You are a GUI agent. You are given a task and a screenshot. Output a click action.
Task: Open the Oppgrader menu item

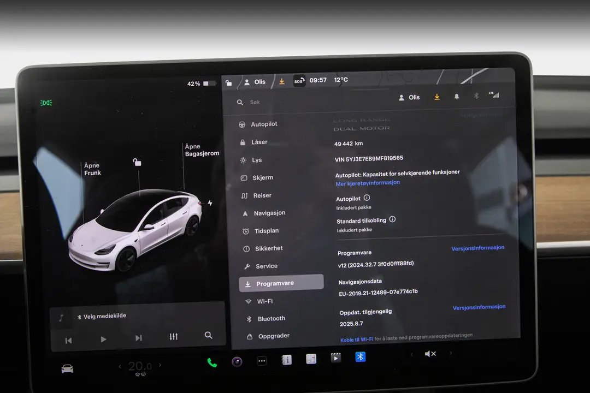click(x=268, y=336)
